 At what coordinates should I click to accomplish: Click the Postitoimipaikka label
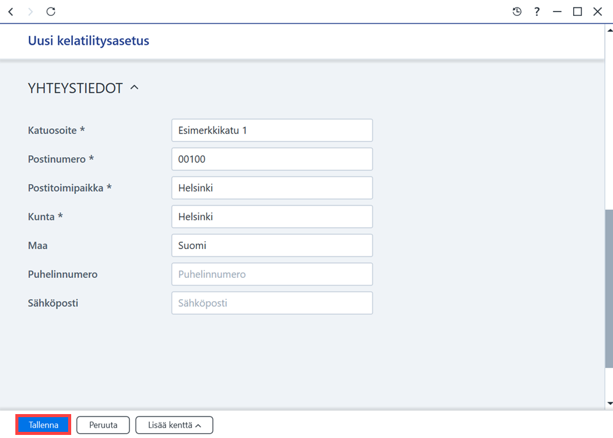(69, 188)
